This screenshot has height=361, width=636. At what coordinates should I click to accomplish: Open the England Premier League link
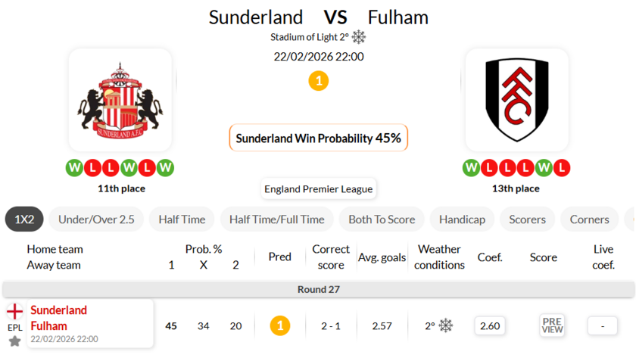[318, 189]
